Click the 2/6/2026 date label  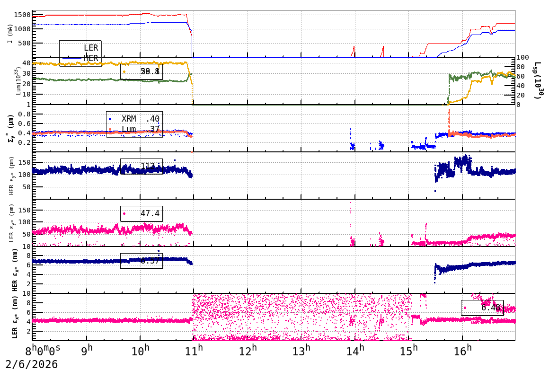32,364
